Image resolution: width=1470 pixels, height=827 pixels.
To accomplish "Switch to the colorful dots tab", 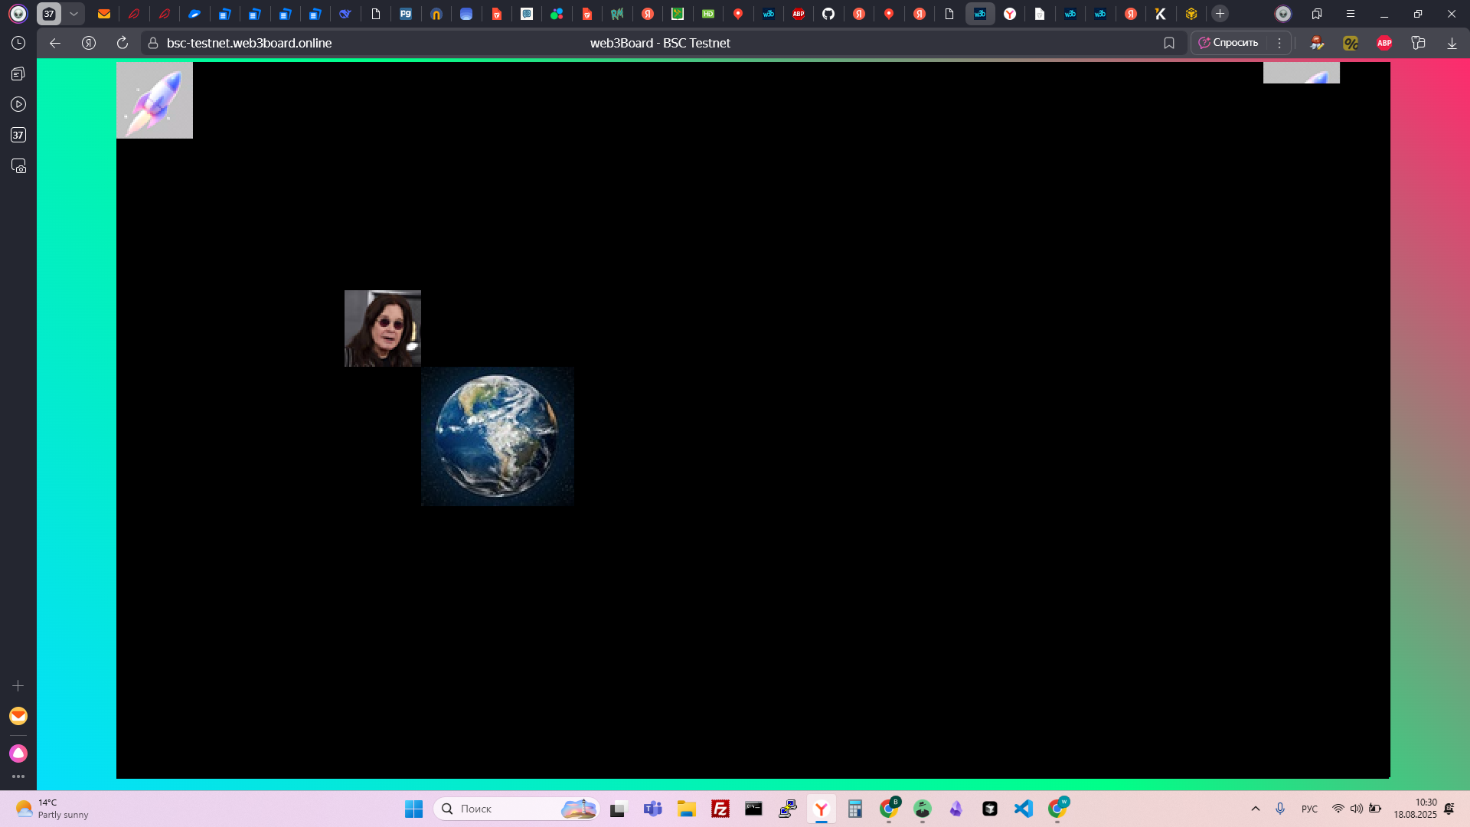I will [557, 14].
